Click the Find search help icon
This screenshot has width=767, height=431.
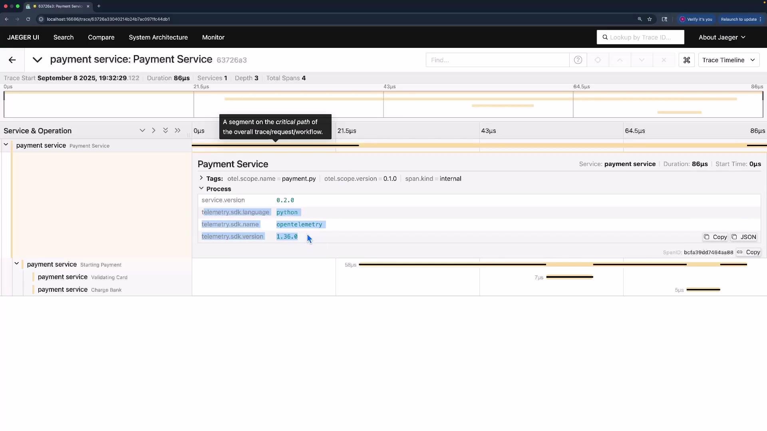point(578,60)
